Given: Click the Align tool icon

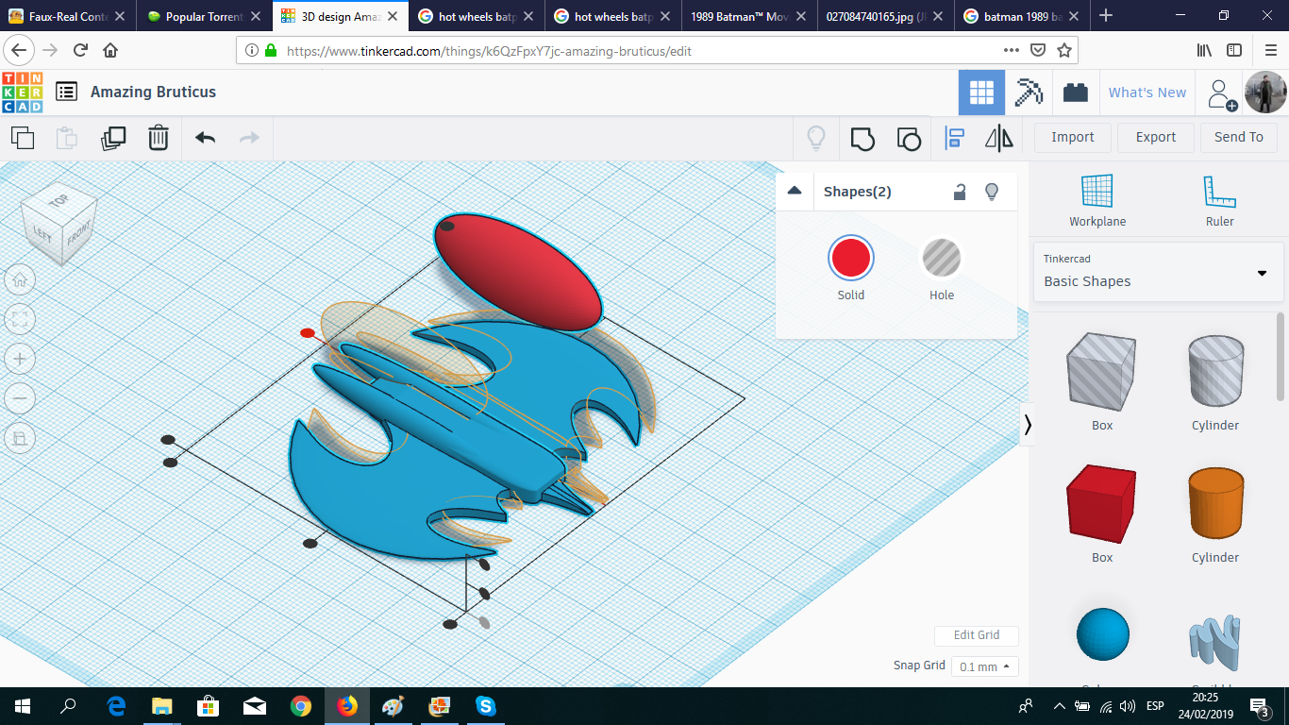Looking at the screenshot, I should point(955,139).
